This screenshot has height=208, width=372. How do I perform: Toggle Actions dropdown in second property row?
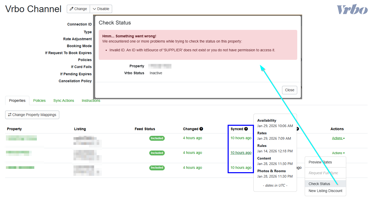(x=338, y=153)
